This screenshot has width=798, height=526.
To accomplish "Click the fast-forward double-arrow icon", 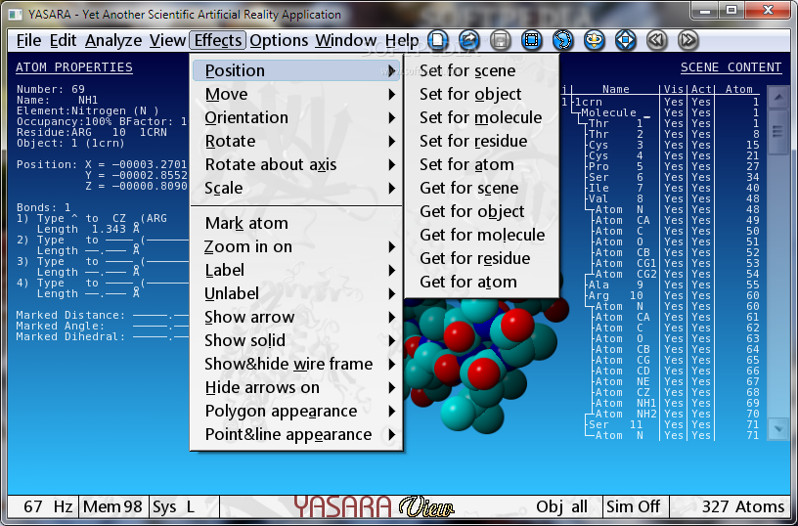I will [x=688, y=40].
